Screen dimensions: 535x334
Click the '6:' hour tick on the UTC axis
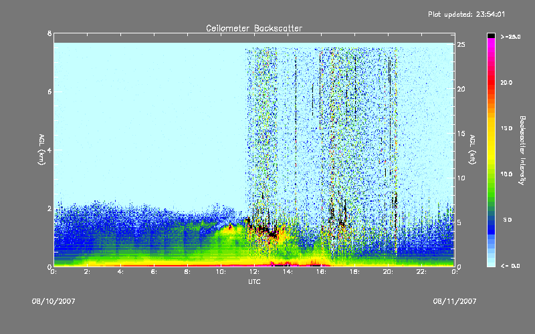click(154, 272)
